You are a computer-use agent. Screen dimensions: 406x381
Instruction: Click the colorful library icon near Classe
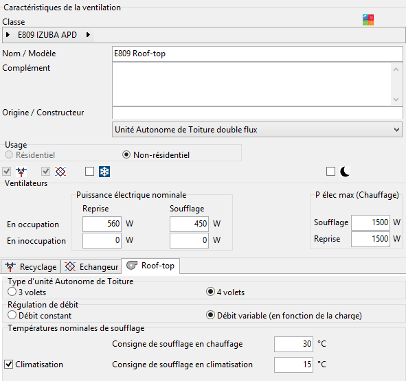click(x=368, y=20)
